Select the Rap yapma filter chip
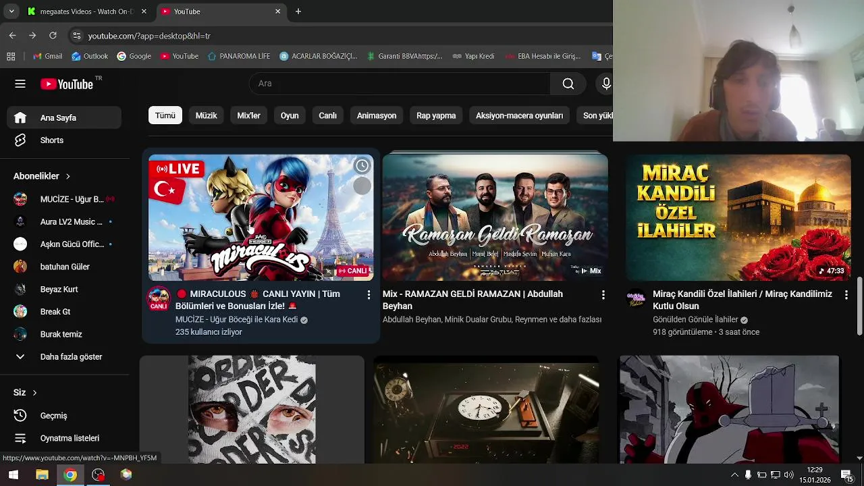 click(x=436, y=115)
